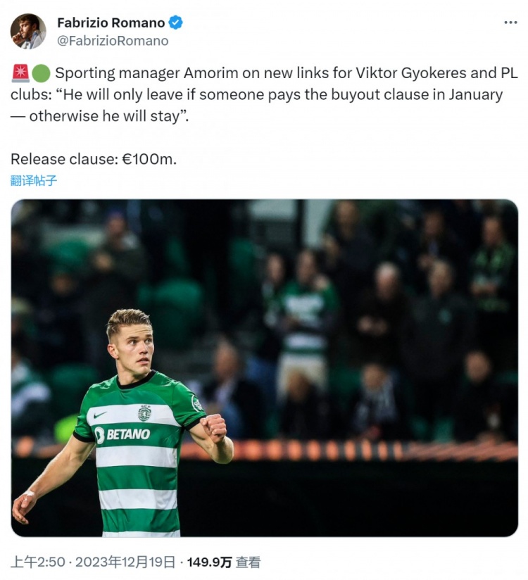
Task: Click the 上午2:50 post time
Action: [x=37, y=562]
